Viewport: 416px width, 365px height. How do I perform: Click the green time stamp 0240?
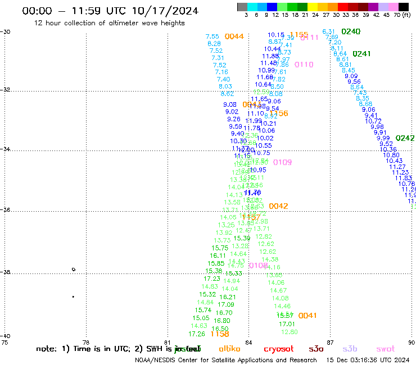pyautogui.click(x=351, y=32)
